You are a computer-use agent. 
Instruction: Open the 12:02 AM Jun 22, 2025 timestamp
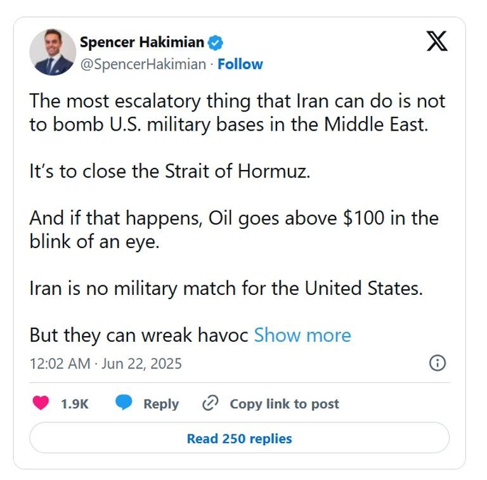106,363
